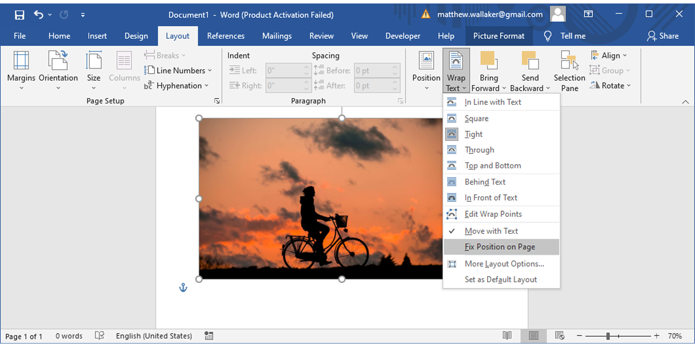Click the activation warning triangle icon
The width and height of the screenshot is (695, 347).
click(x=426, y=14)
